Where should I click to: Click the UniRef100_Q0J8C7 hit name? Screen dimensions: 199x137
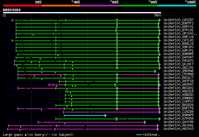coord(178,64)
